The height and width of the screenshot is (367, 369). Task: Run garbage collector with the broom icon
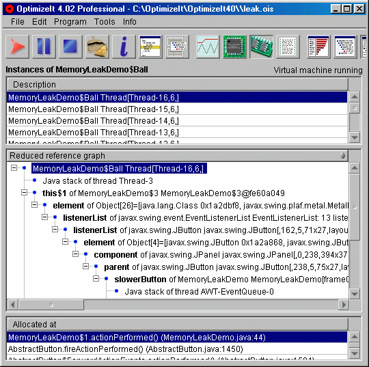pos(97,46)
